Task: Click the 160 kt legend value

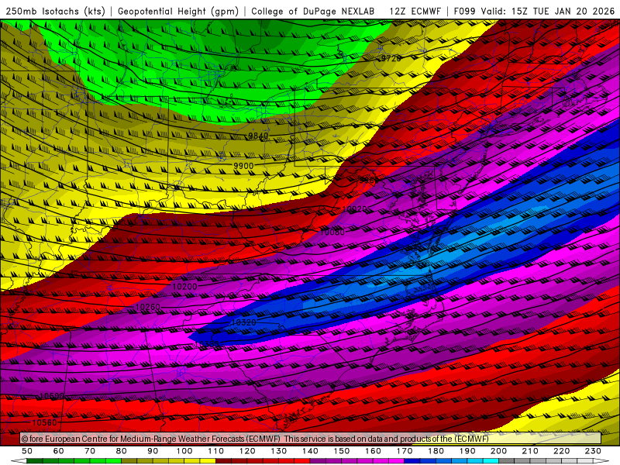Action: [x=373, y=451]
